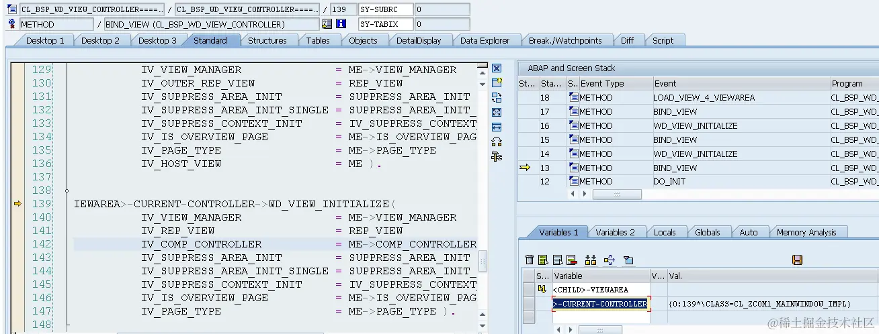Screen dimensions: 879x334
Task: Click the method gear icon beside METHOD field
Action: [x=12, y=24]
